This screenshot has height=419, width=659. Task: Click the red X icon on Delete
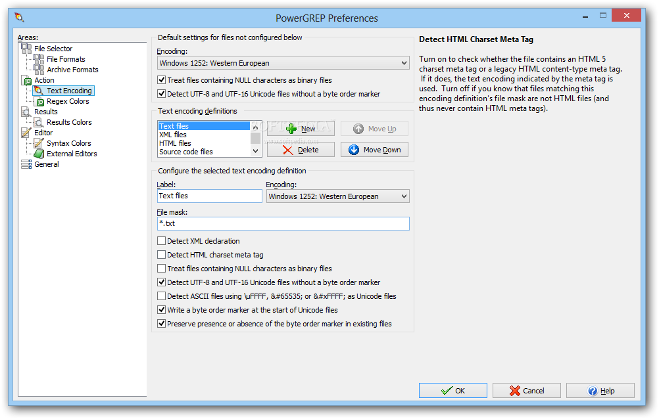288,150
